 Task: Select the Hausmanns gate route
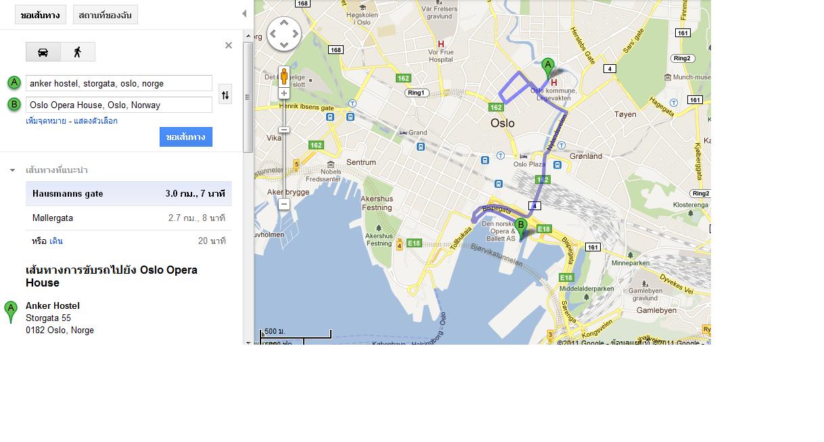coord(129,194)
